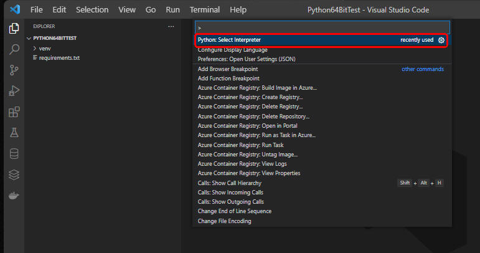The height and width of the screenshot is (253, 480).
Task: Select Calls: Show Outgoing Calls command
Action: click(322, 202)
